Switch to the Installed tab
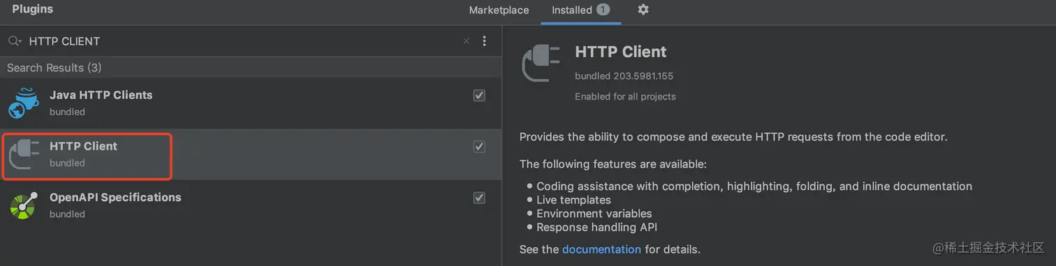 coord(580,10)
